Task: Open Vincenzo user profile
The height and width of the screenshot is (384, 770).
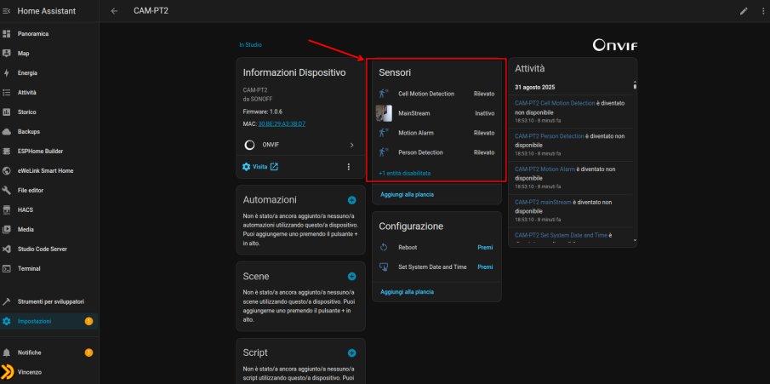Action: tap(49, 372)
